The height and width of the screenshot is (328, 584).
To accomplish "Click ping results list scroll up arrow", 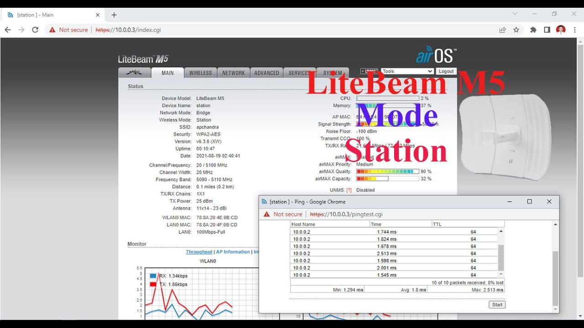I will (x=501, y=231).
